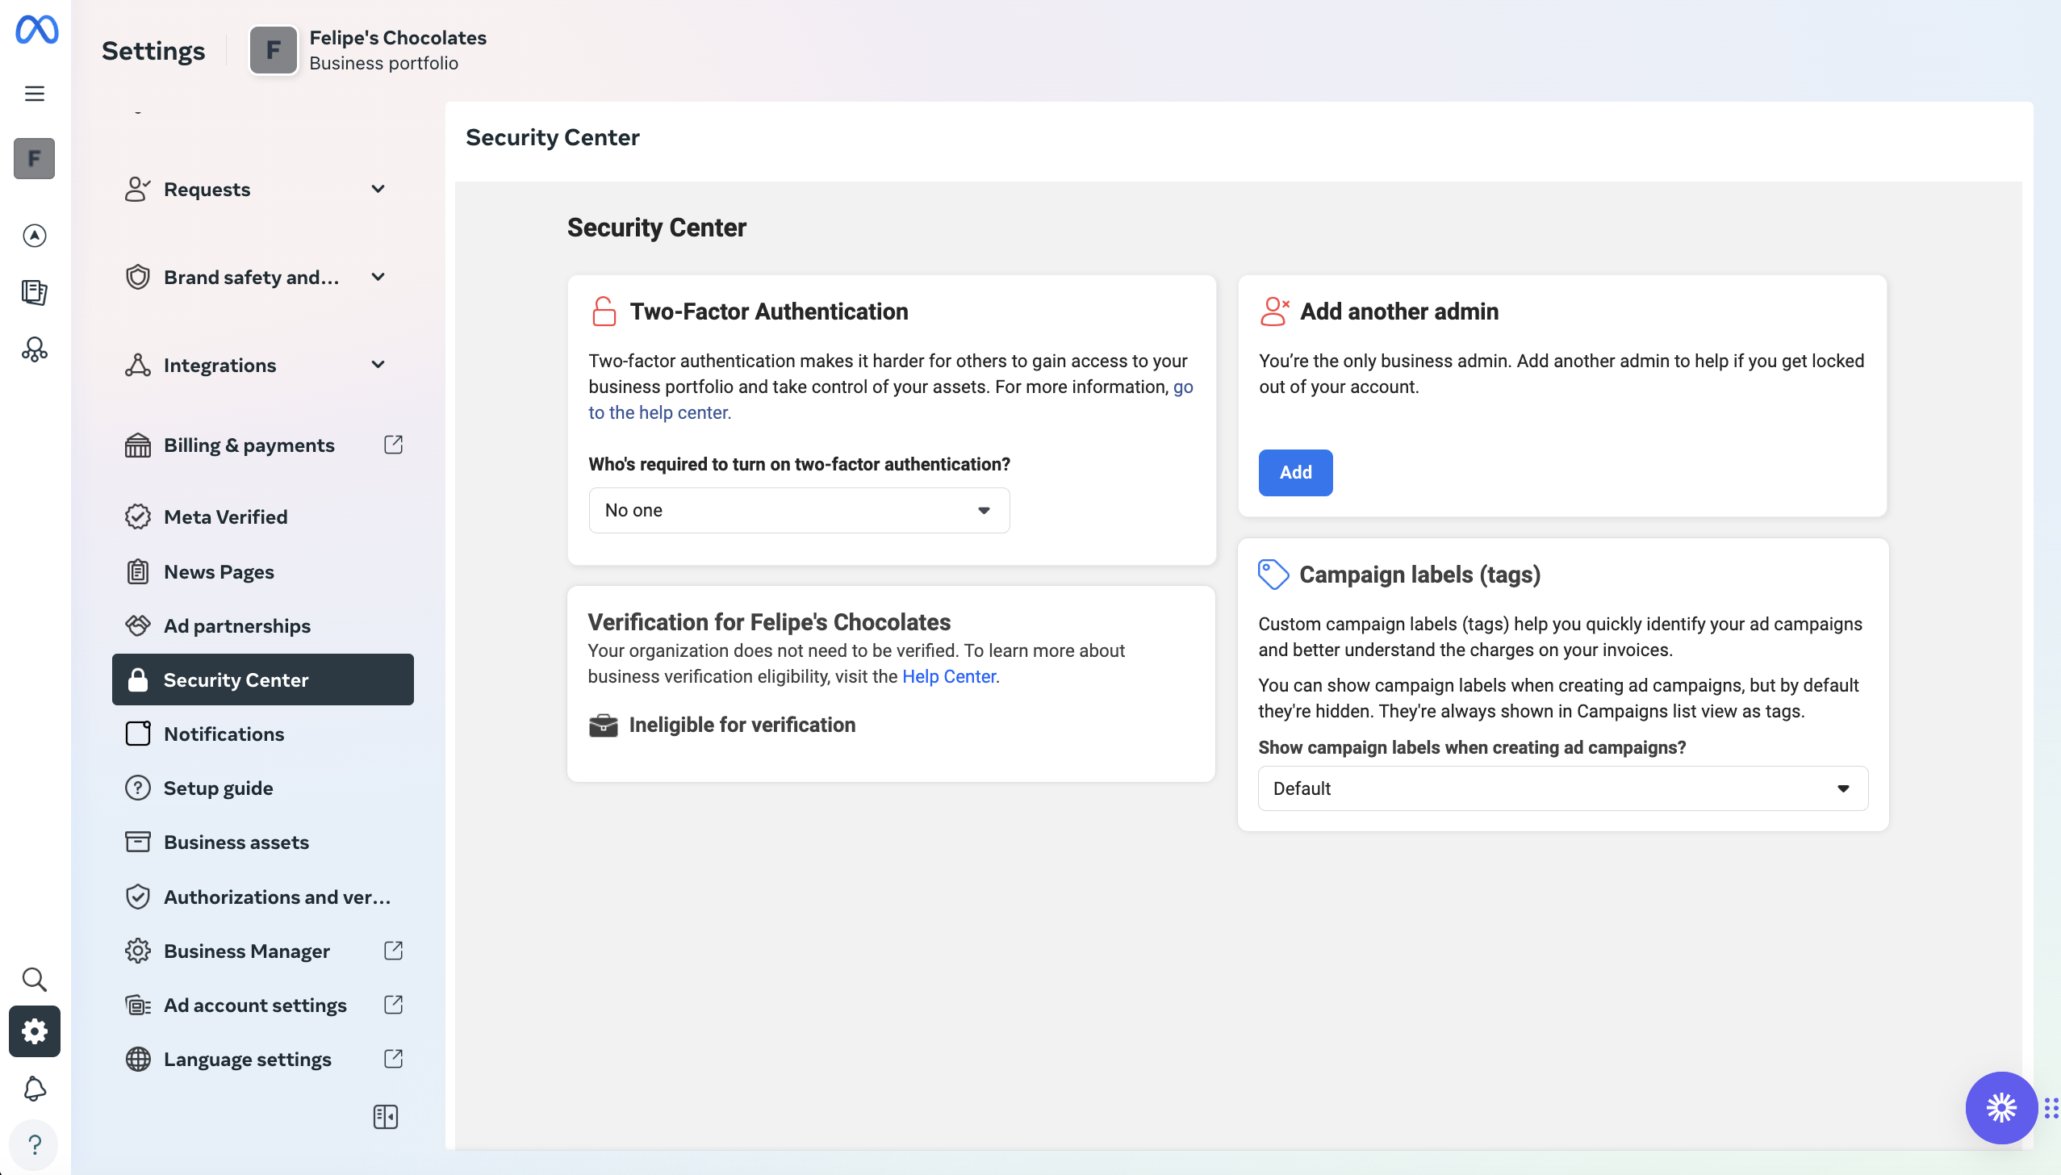The height and width of the screenshot is (1175, 2061).
Task: Click the purple assistant floating button
Action: (2001, 1107)
